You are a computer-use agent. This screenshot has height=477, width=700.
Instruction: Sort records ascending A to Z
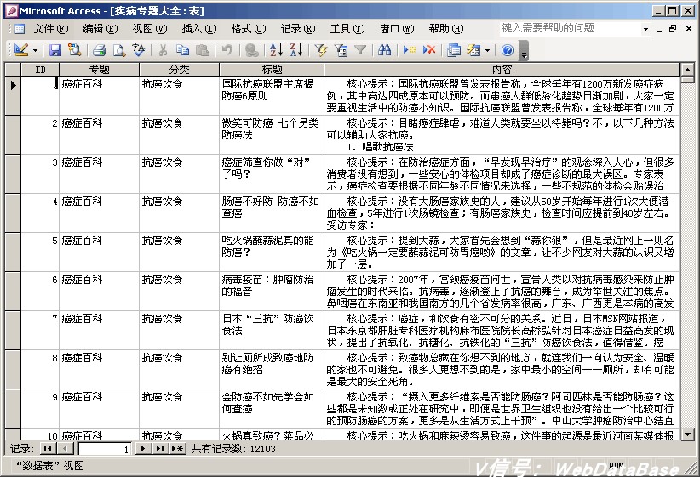point(277,50)
